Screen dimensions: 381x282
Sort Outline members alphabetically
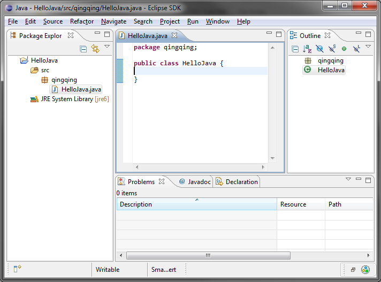pyautogui.click(x=307, y=49)
